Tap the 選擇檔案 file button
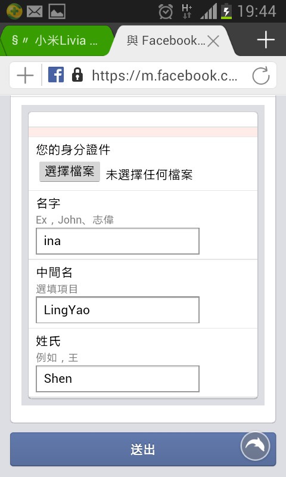 (x=70, y=172)
